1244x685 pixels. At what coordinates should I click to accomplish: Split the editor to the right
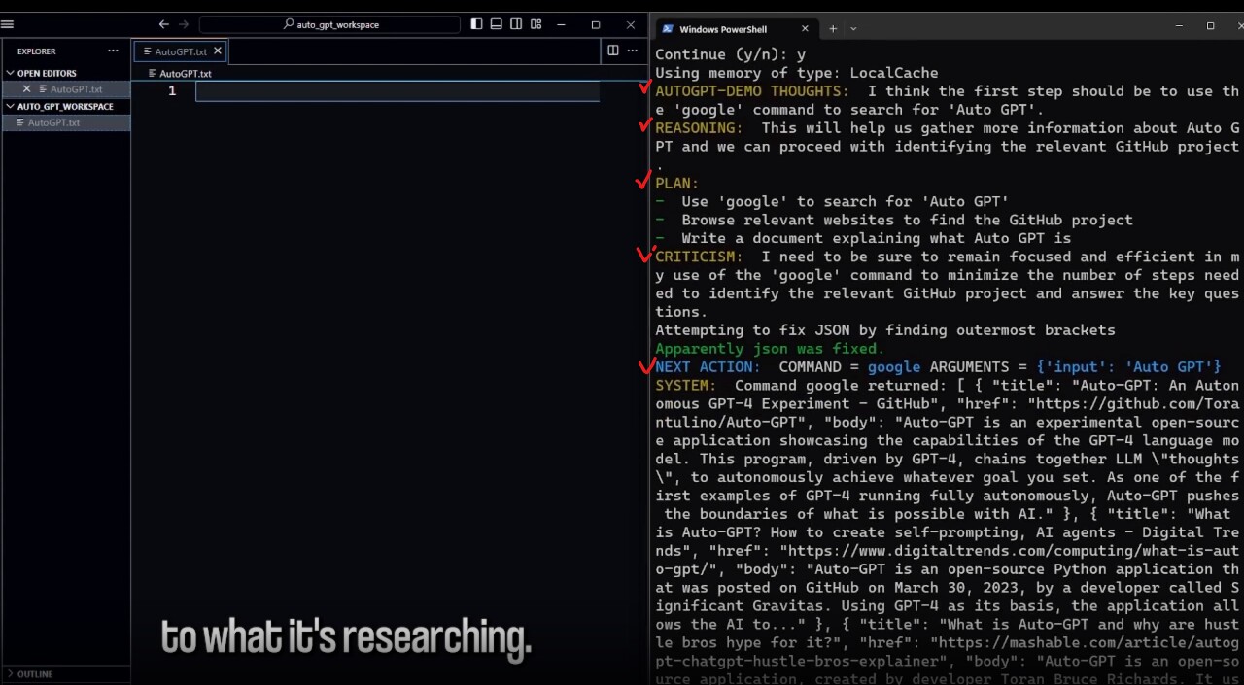point(612,51)
